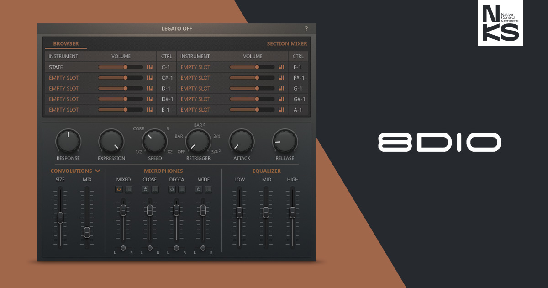The width and height of the screenshot is (548, 288).
Task: Enable the DECCA microphone power button
Action: [x=172, y=189]
